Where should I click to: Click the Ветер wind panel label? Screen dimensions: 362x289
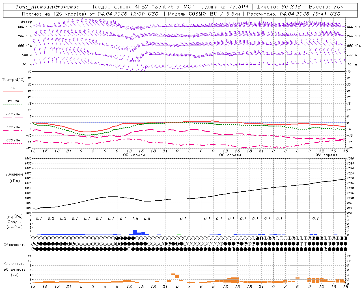point(26,21)
